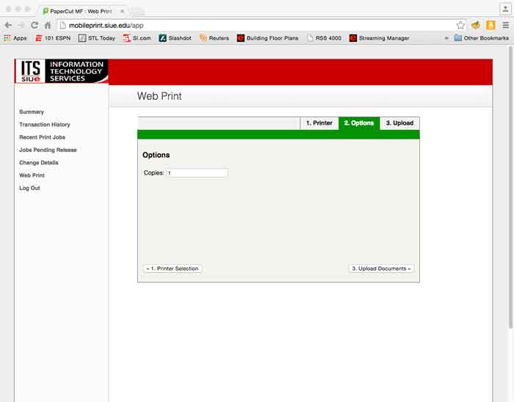Viewport: 514px width, 402px height.
Task: Click the browser address bar
Action: pyautogui.click(x=257, y=25)
